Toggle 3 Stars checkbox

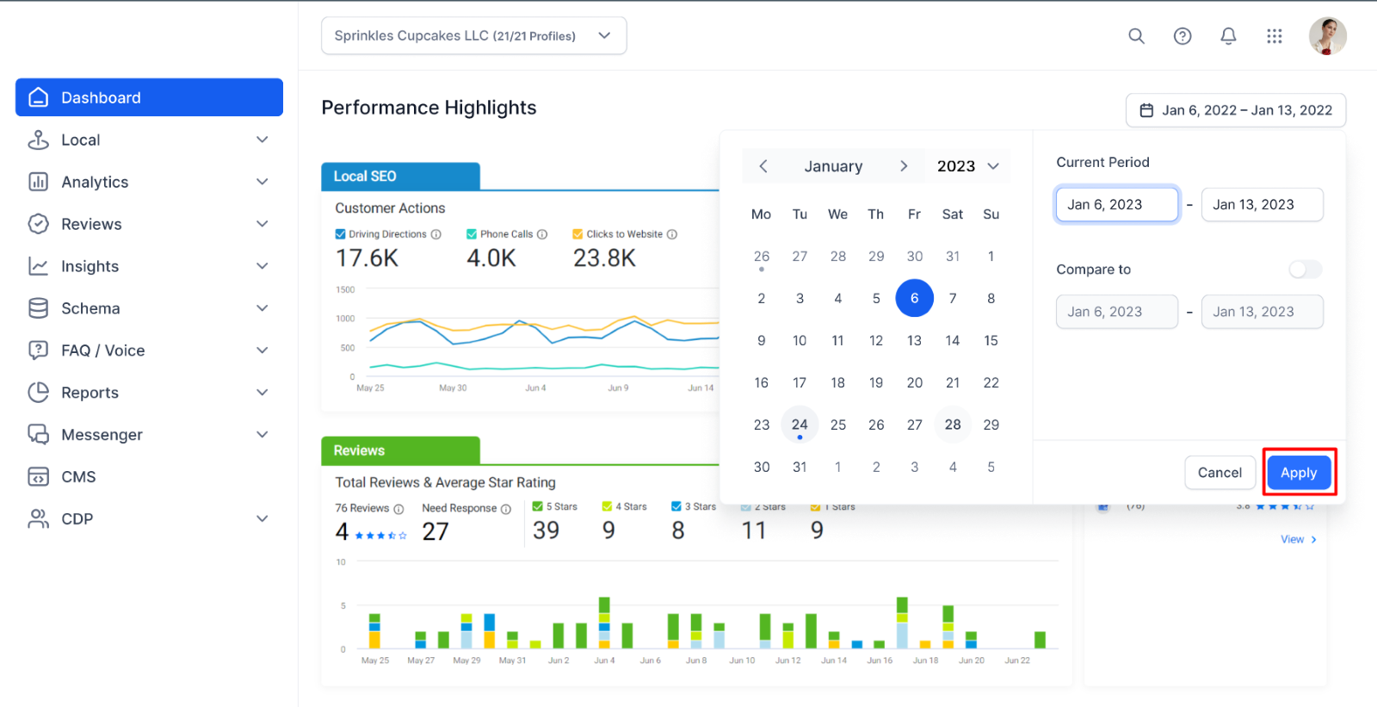[676, 506]
